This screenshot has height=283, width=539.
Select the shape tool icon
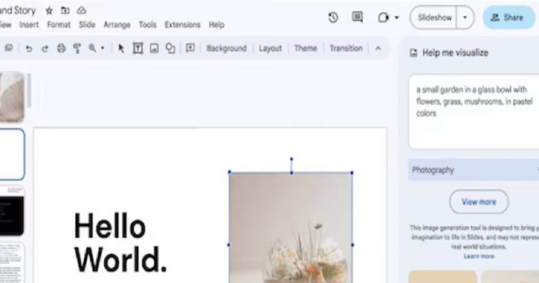tap(170, 49)
